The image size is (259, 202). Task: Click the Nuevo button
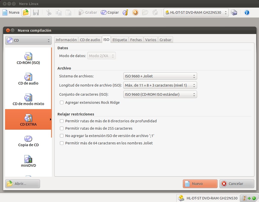click(x=200, y=184)
